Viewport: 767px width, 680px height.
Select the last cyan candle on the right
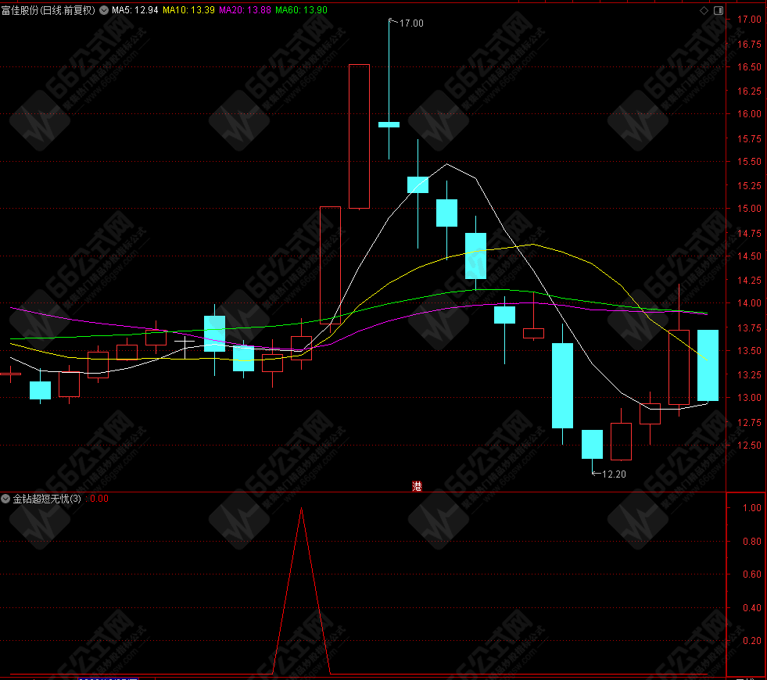pyautogui.click(x=708, y=366)
